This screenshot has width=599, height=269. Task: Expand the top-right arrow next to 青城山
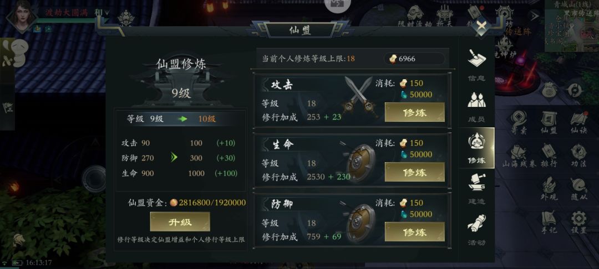(x=535, y=15)
